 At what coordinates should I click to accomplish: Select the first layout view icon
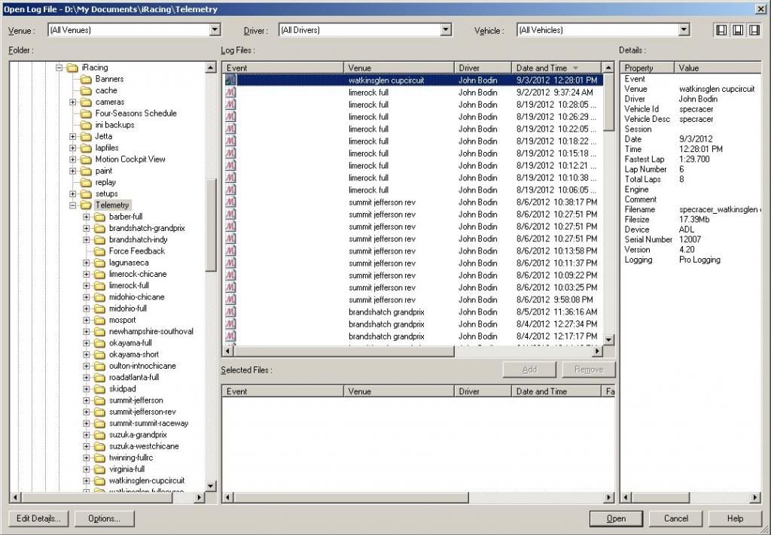coord(721,30)
